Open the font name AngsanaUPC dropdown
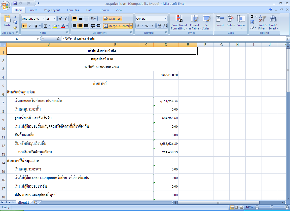This screenshot has width=290, height=211. pos(44,19)
